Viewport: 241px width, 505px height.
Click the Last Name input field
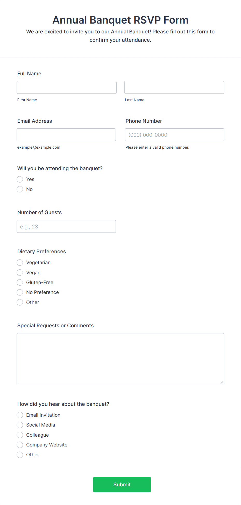174,87
